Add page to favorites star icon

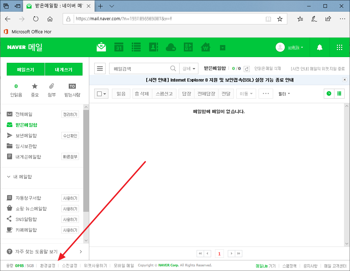pos(280,19)
